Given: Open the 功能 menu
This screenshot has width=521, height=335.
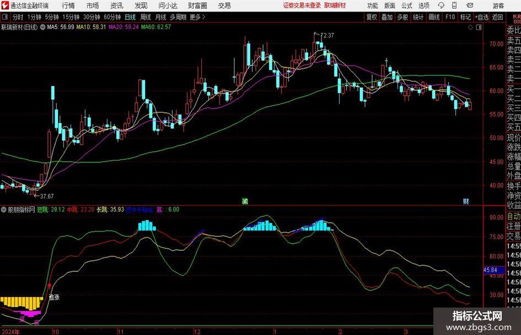Looking at the screenshot, I should [373, 6].
